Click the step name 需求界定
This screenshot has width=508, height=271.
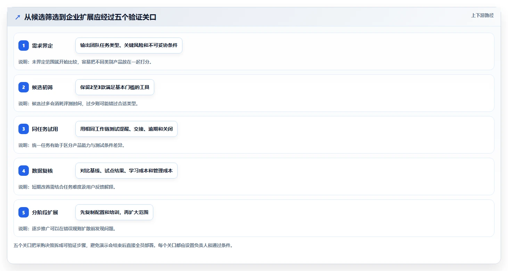click(x=42, y=46)
